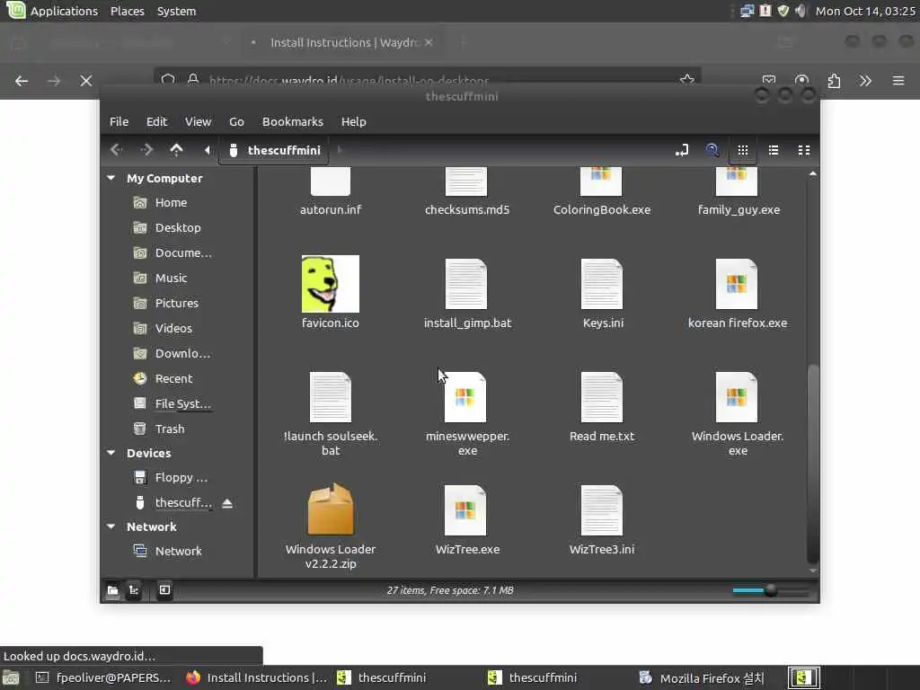920x690 pixels.
Task: Close the Install Instructions Firefox tab
Action: (429, 42)
